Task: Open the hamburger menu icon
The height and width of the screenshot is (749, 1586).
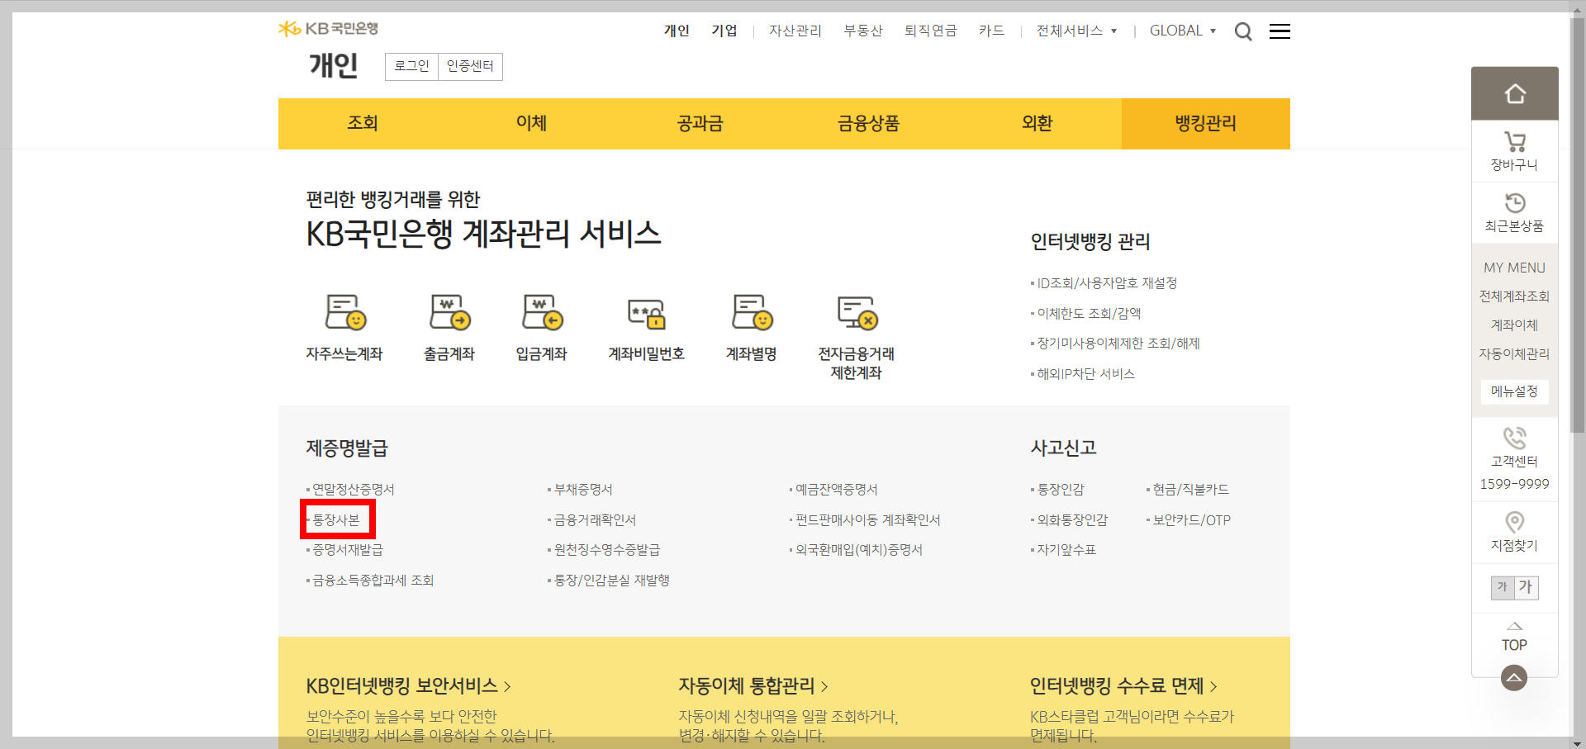Action: click(x=1280, y=31)
